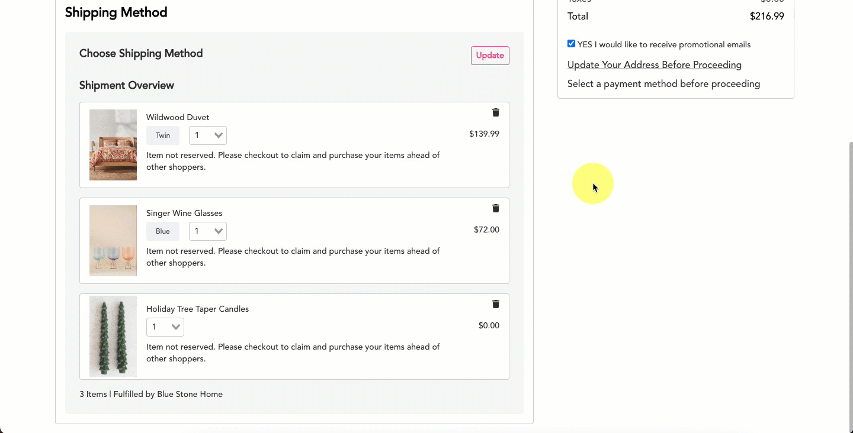853x433 pixels.
Task: Change Singer Wine Glasses quantity selector
Action: [x=207, y=231]
